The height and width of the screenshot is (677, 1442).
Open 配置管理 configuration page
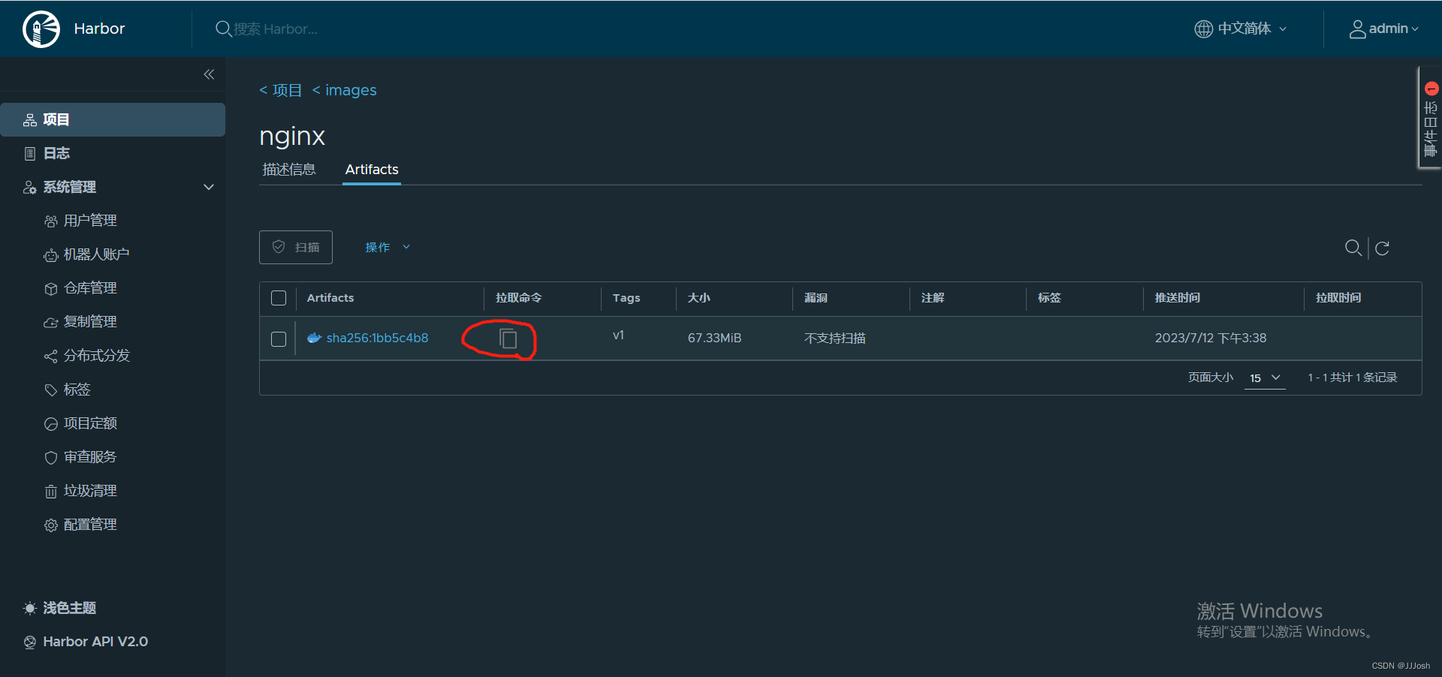coord(90,525)
